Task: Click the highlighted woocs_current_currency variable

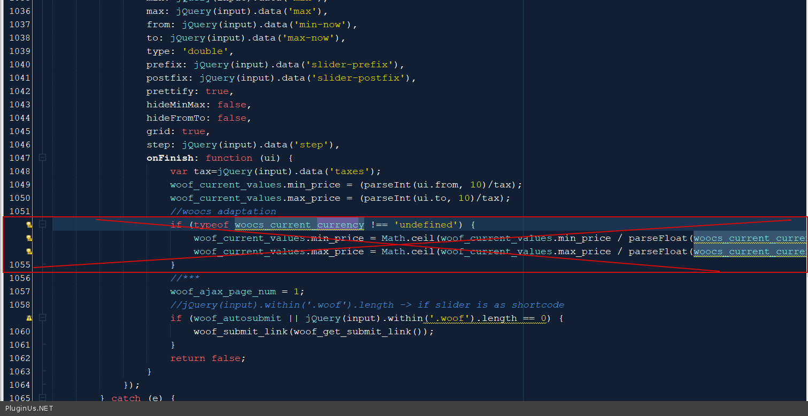Action: [x=299, y=225]
